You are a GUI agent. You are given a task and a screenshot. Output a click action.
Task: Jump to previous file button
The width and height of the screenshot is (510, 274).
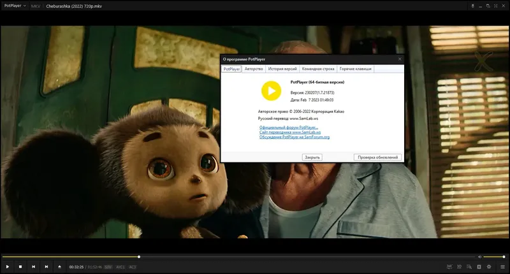tap(33, 266)
